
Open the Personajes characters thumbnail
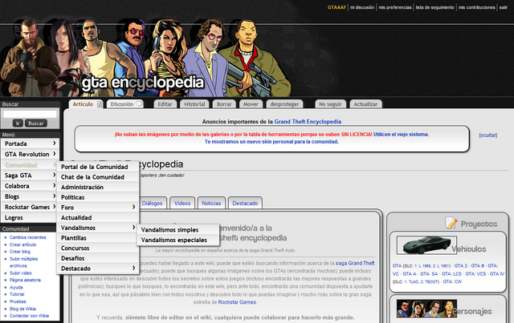point(426,309)
